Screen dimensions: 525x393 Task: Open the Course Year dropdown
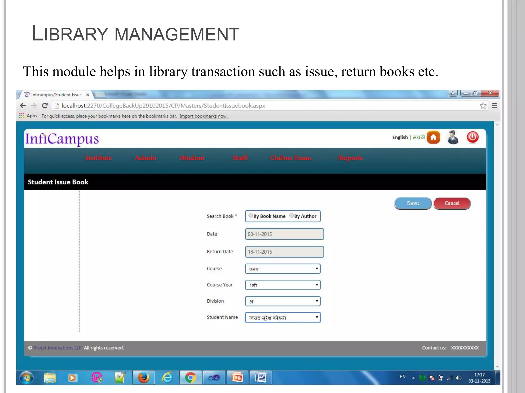coord(283,285)
